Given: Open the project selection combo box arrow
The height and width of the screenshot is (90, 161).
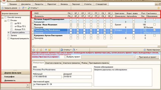Looking at the screenshot, I should 134,57.
